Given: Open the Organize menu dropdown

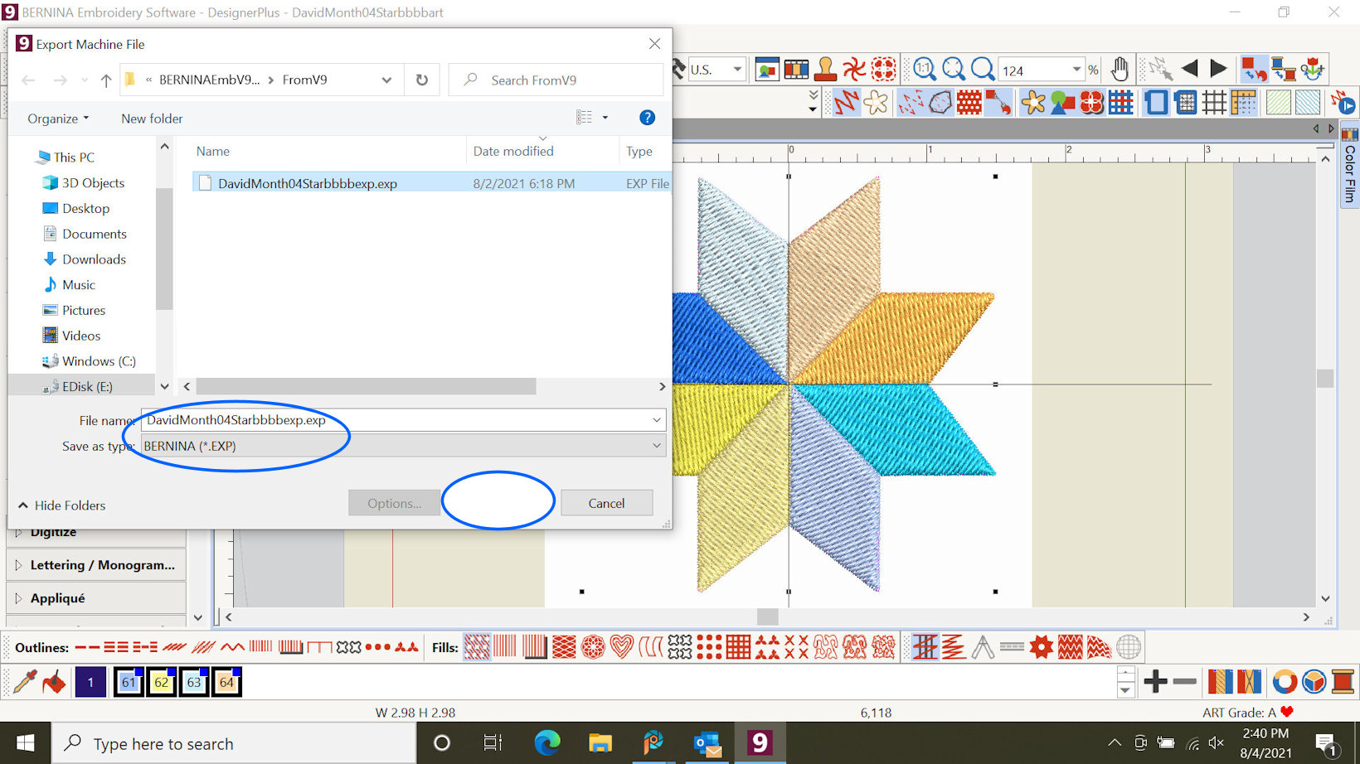Looking at the screenshot, I should pyautogui.click(x=57, y=118).
